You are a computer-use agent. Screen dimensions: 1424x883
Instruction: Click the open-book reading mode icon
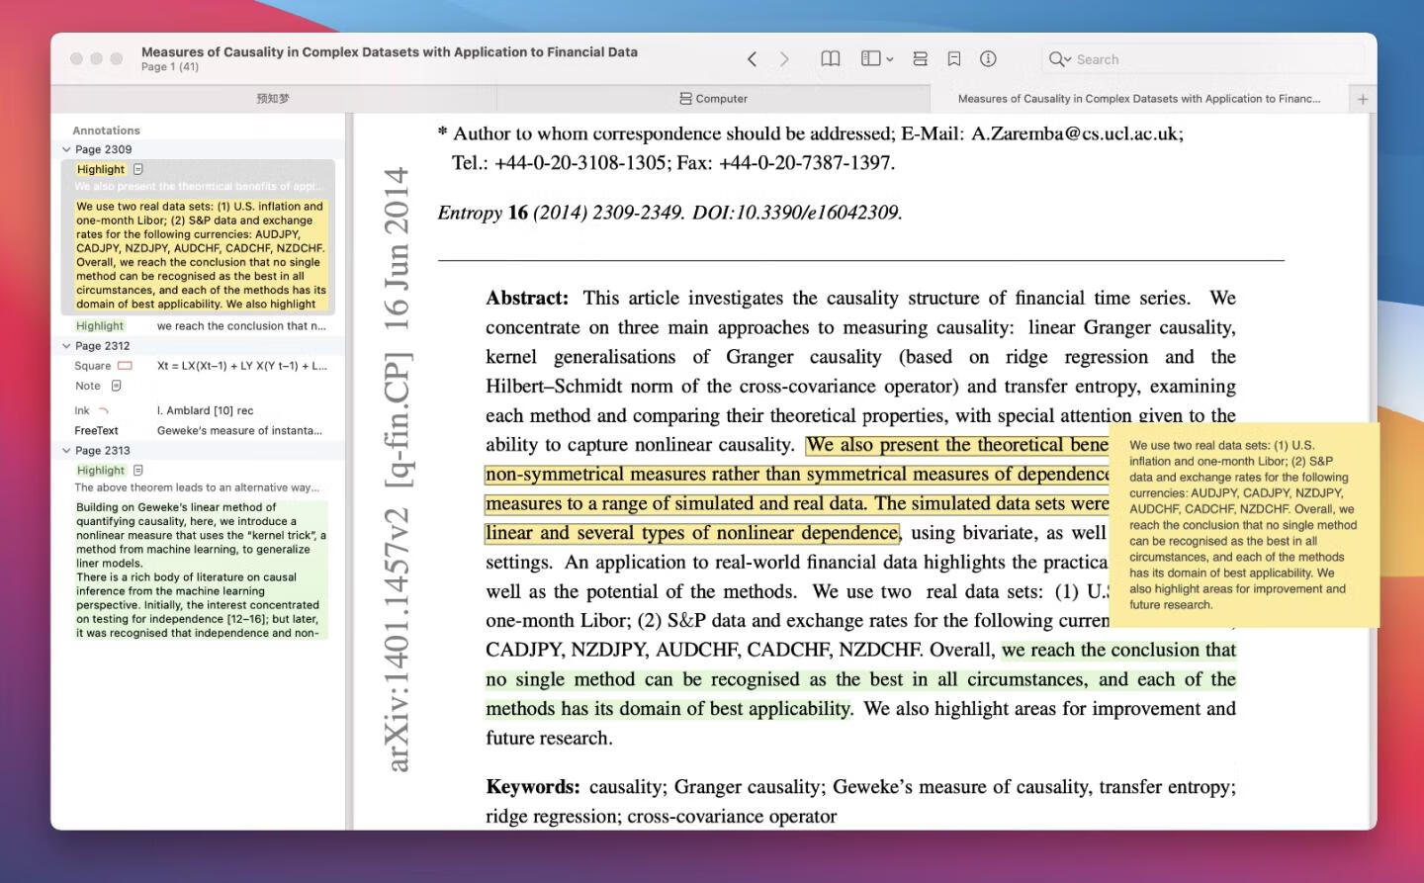(831, 59)
